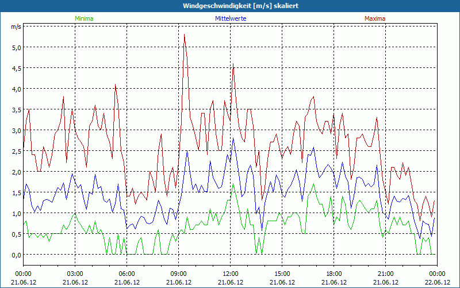
Task: Click the blue Mittelwerte peak just after 12:00
Action: [x=233, y=138]
